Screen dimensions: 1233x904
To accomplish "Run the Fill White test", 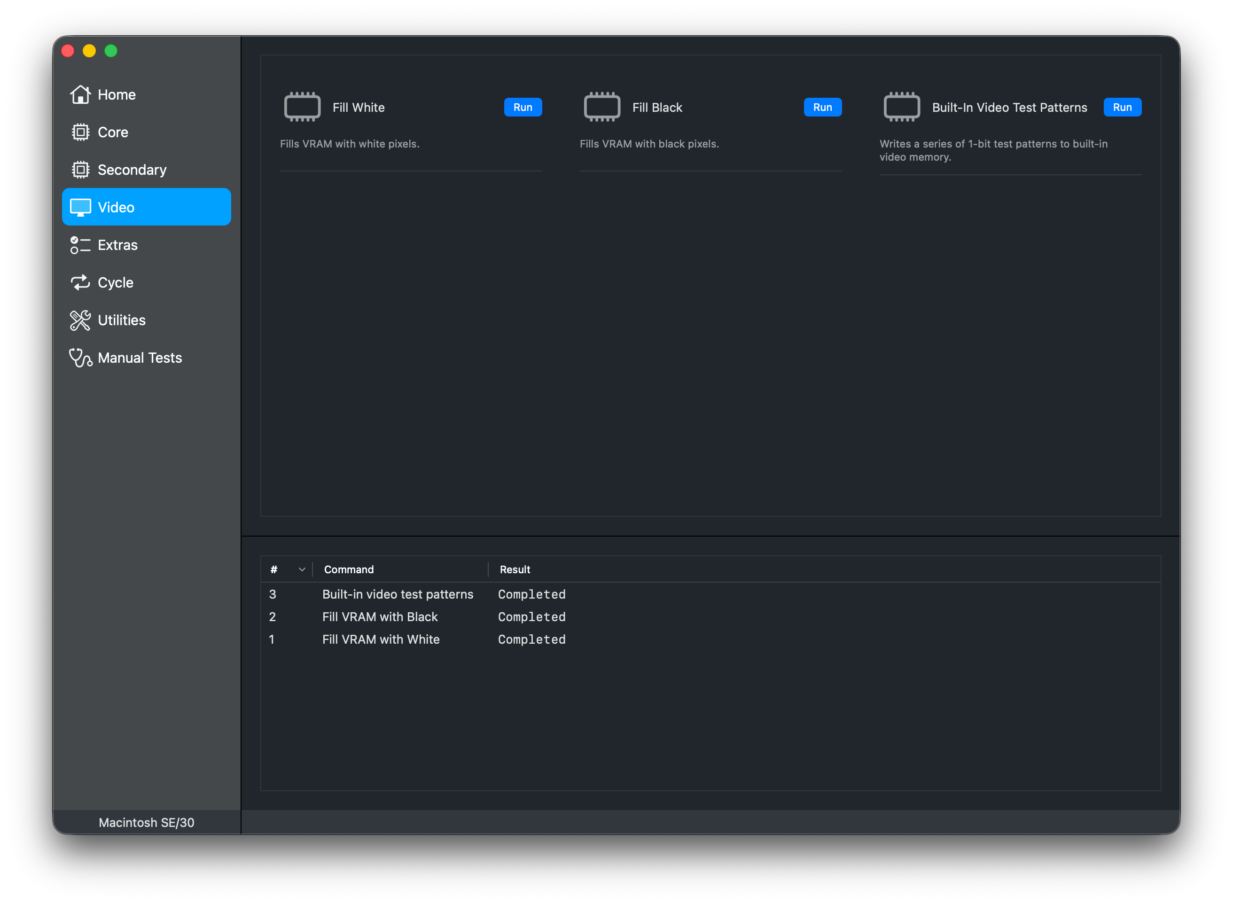I will coord(522,107).
